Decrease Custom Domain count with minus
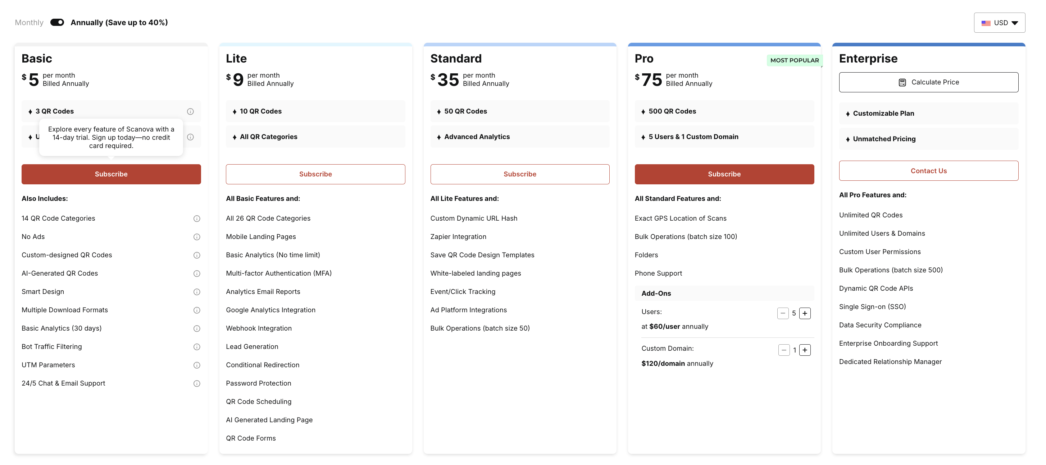Viewport: 1046px width, 465px height. (x=784, y=350)
